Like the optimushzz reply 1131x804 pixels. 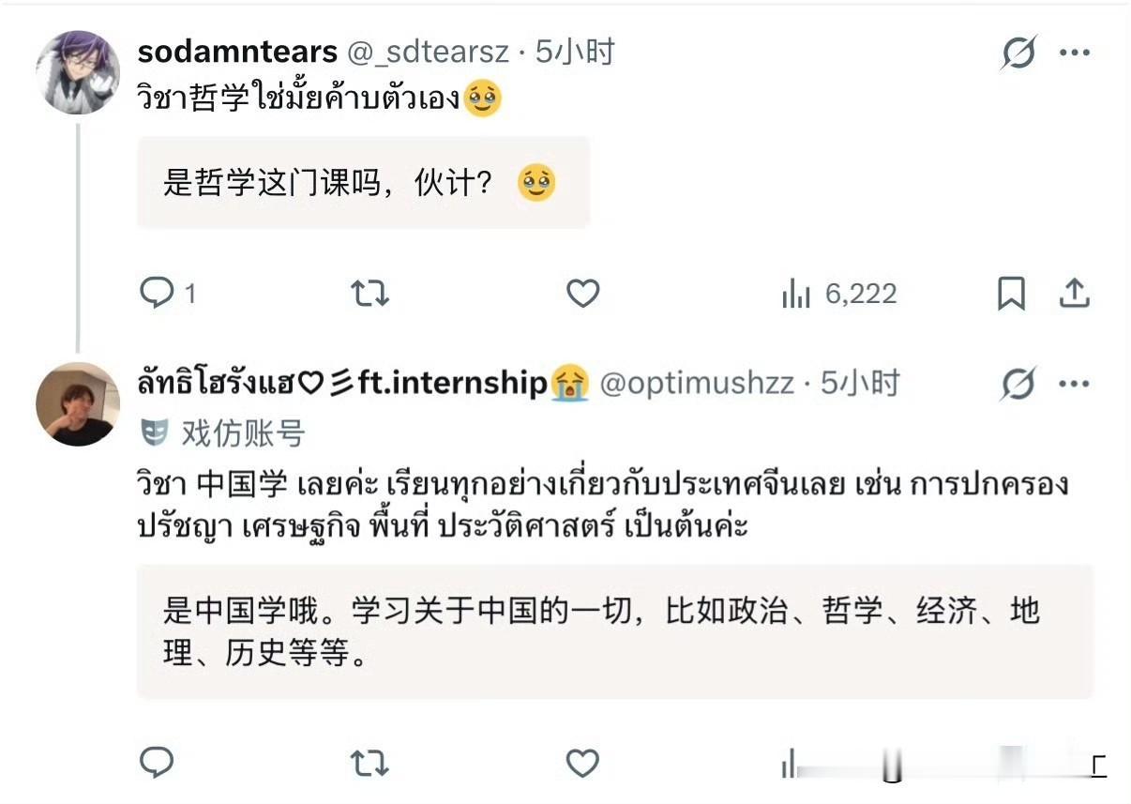[x=582, y=764]
